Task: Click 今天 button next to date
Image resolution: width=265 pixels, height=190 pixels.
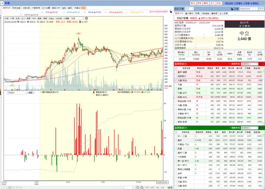Action: (262, 9)
